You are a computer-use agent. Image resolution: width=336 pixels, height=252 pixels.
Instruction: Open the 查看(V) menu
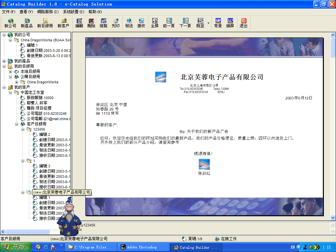click(x=26, y=12)
